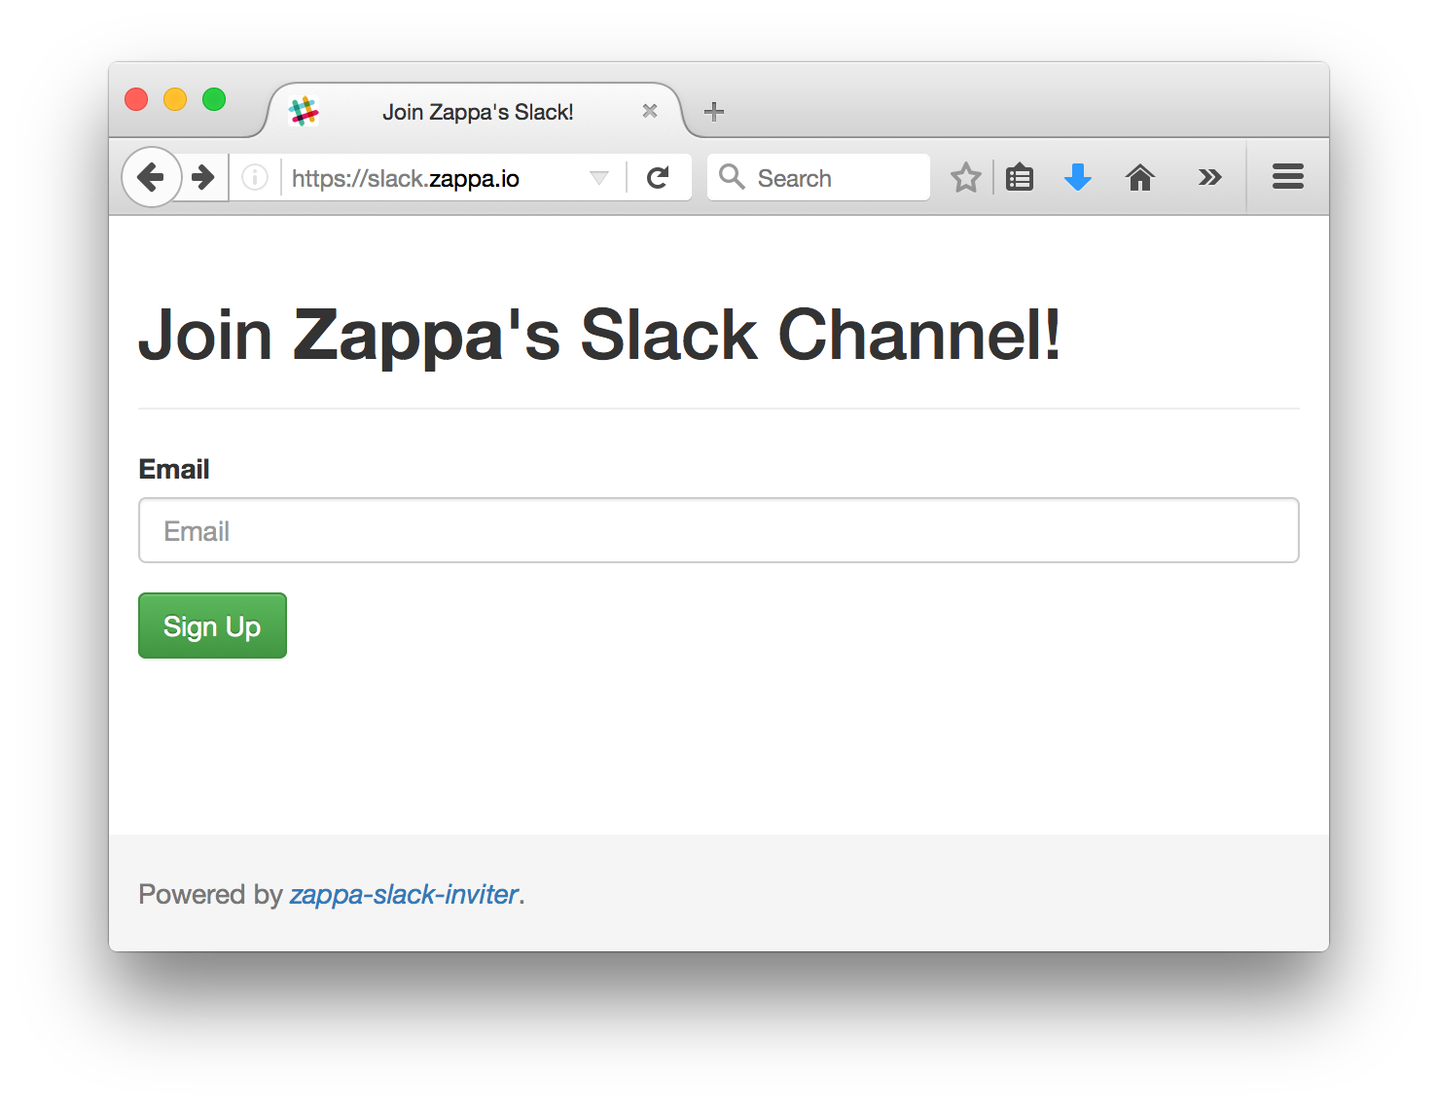The image size is (1438, 1107).
Task: Reload the page with the refresh icon
Action: 659,178
